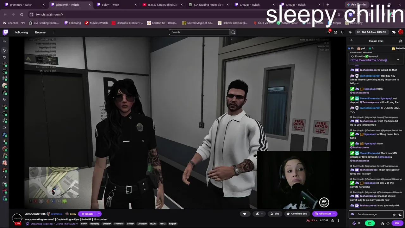Screen dimensions: 405x228
Task: Collapse the Stream Chat panel arrow
Action: (x=351, y=41)
